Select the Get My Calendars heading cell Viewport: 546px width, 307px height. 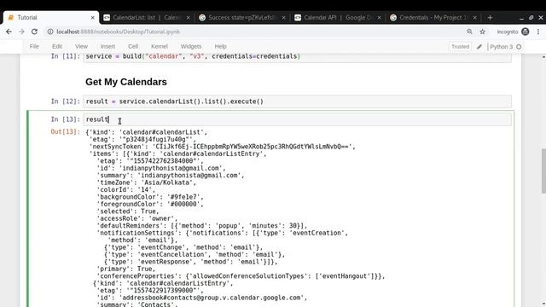click(126, 82)
